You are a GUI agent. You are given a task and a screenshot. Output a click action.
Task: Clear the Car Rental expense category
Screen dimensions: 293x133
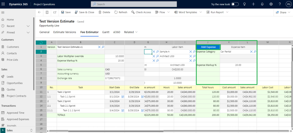(x=251, y=52)
